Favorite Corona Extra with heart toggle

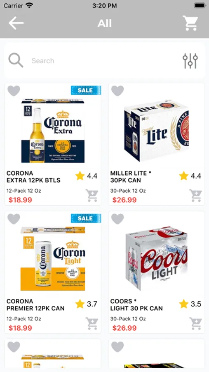pos(14,91)
